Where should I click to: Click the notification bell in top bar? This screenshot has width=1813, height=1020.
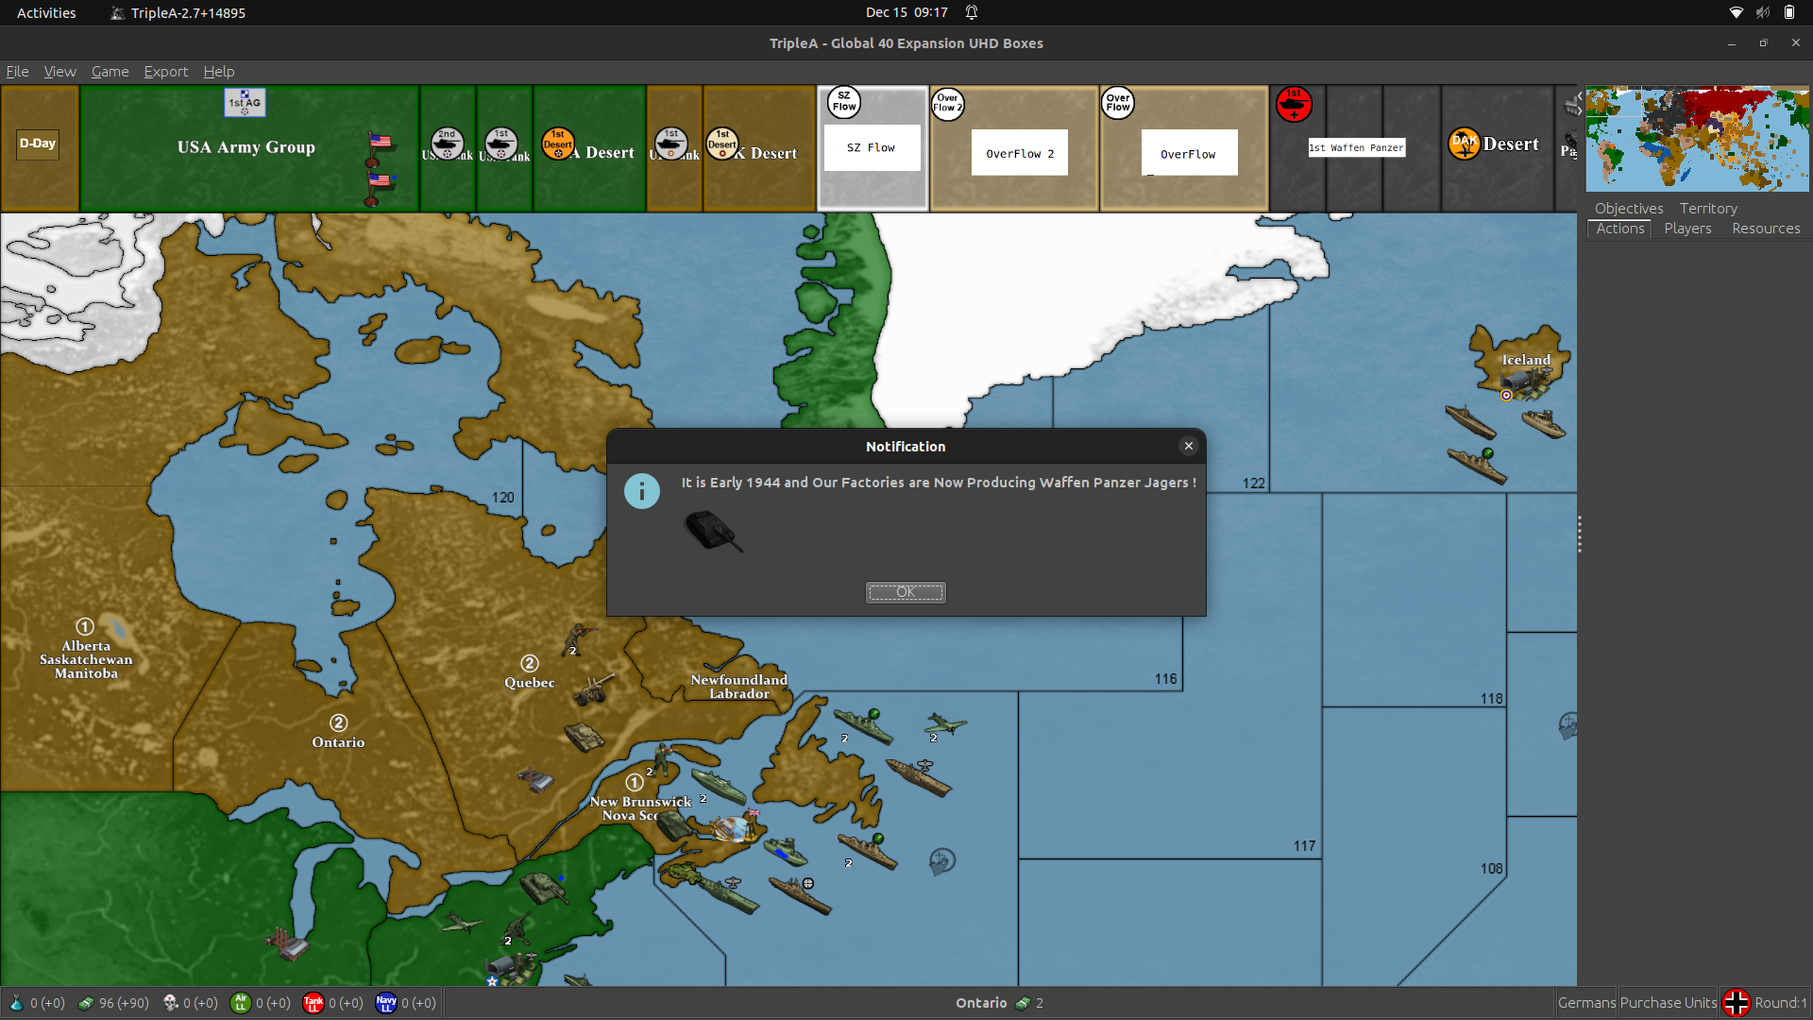click(x=972, y=12)
